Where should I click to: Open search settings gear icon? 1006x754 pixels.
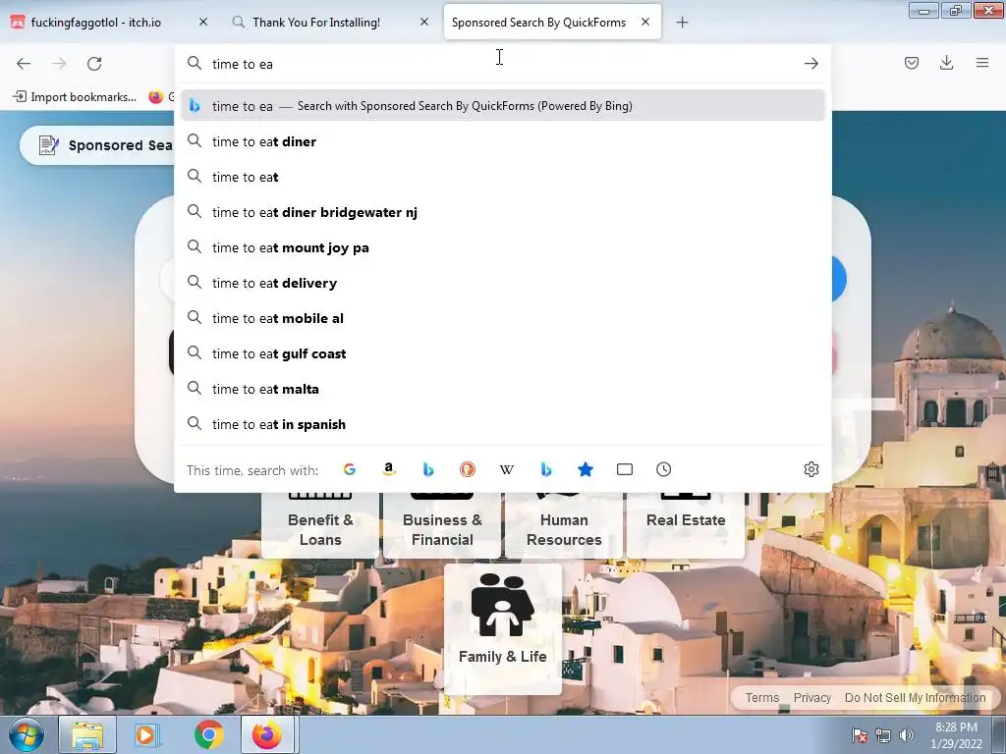[x=810, y=469]
